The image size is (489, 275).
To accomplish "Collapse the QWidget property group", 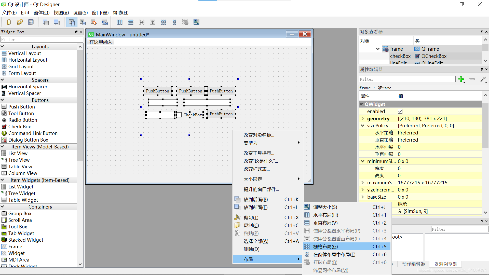I will point(361,104).
